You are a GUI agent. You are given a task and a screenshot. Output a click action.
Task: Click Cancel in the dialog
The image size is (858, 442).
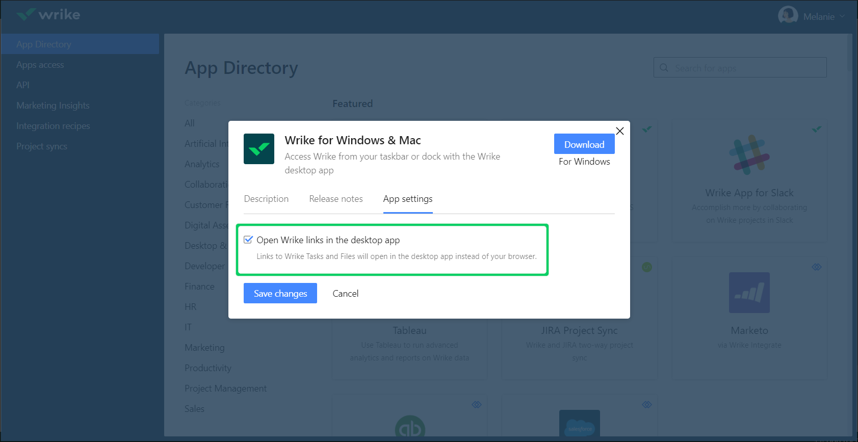coord(346,294)
